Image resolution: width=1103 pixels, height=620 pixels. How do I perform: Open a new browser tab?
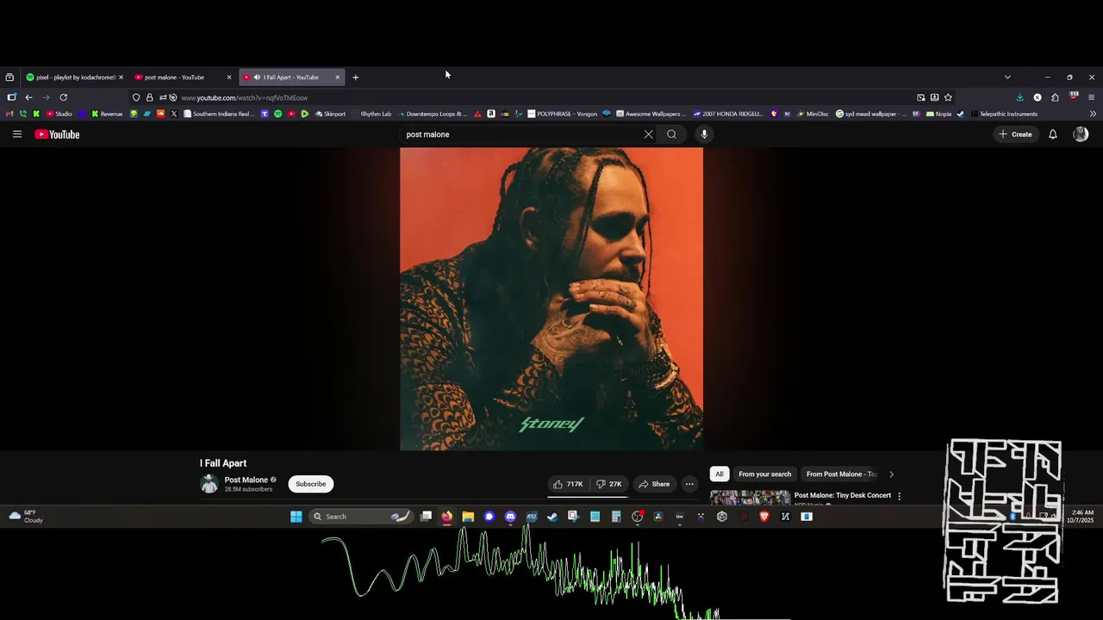(355, 77)
